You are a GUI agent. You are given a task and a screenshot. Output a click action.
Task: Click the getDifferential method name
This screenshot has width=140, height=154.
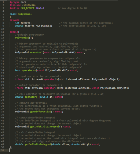click(40, 112)
